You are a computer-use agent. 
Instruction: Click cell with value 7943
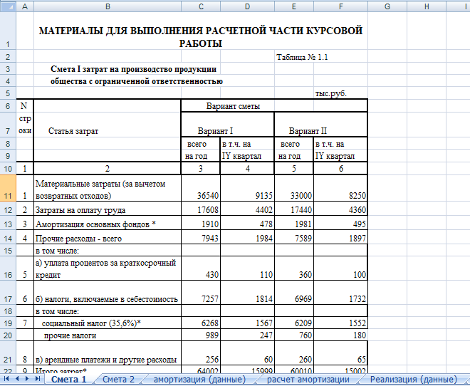click(201, 237)
